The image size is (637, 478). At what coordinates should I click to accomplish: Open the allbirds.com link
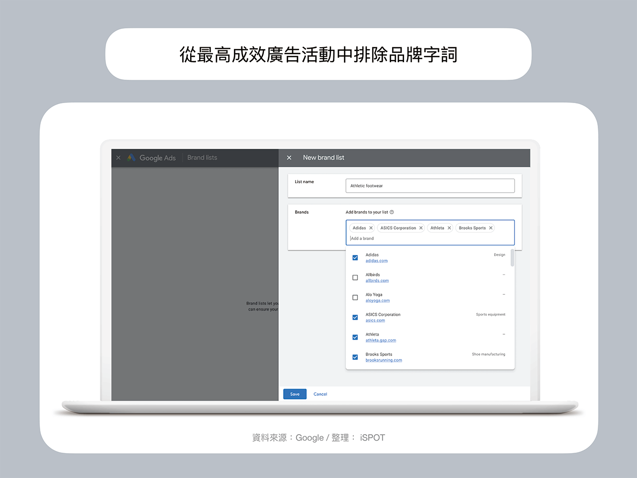[377, 281]
